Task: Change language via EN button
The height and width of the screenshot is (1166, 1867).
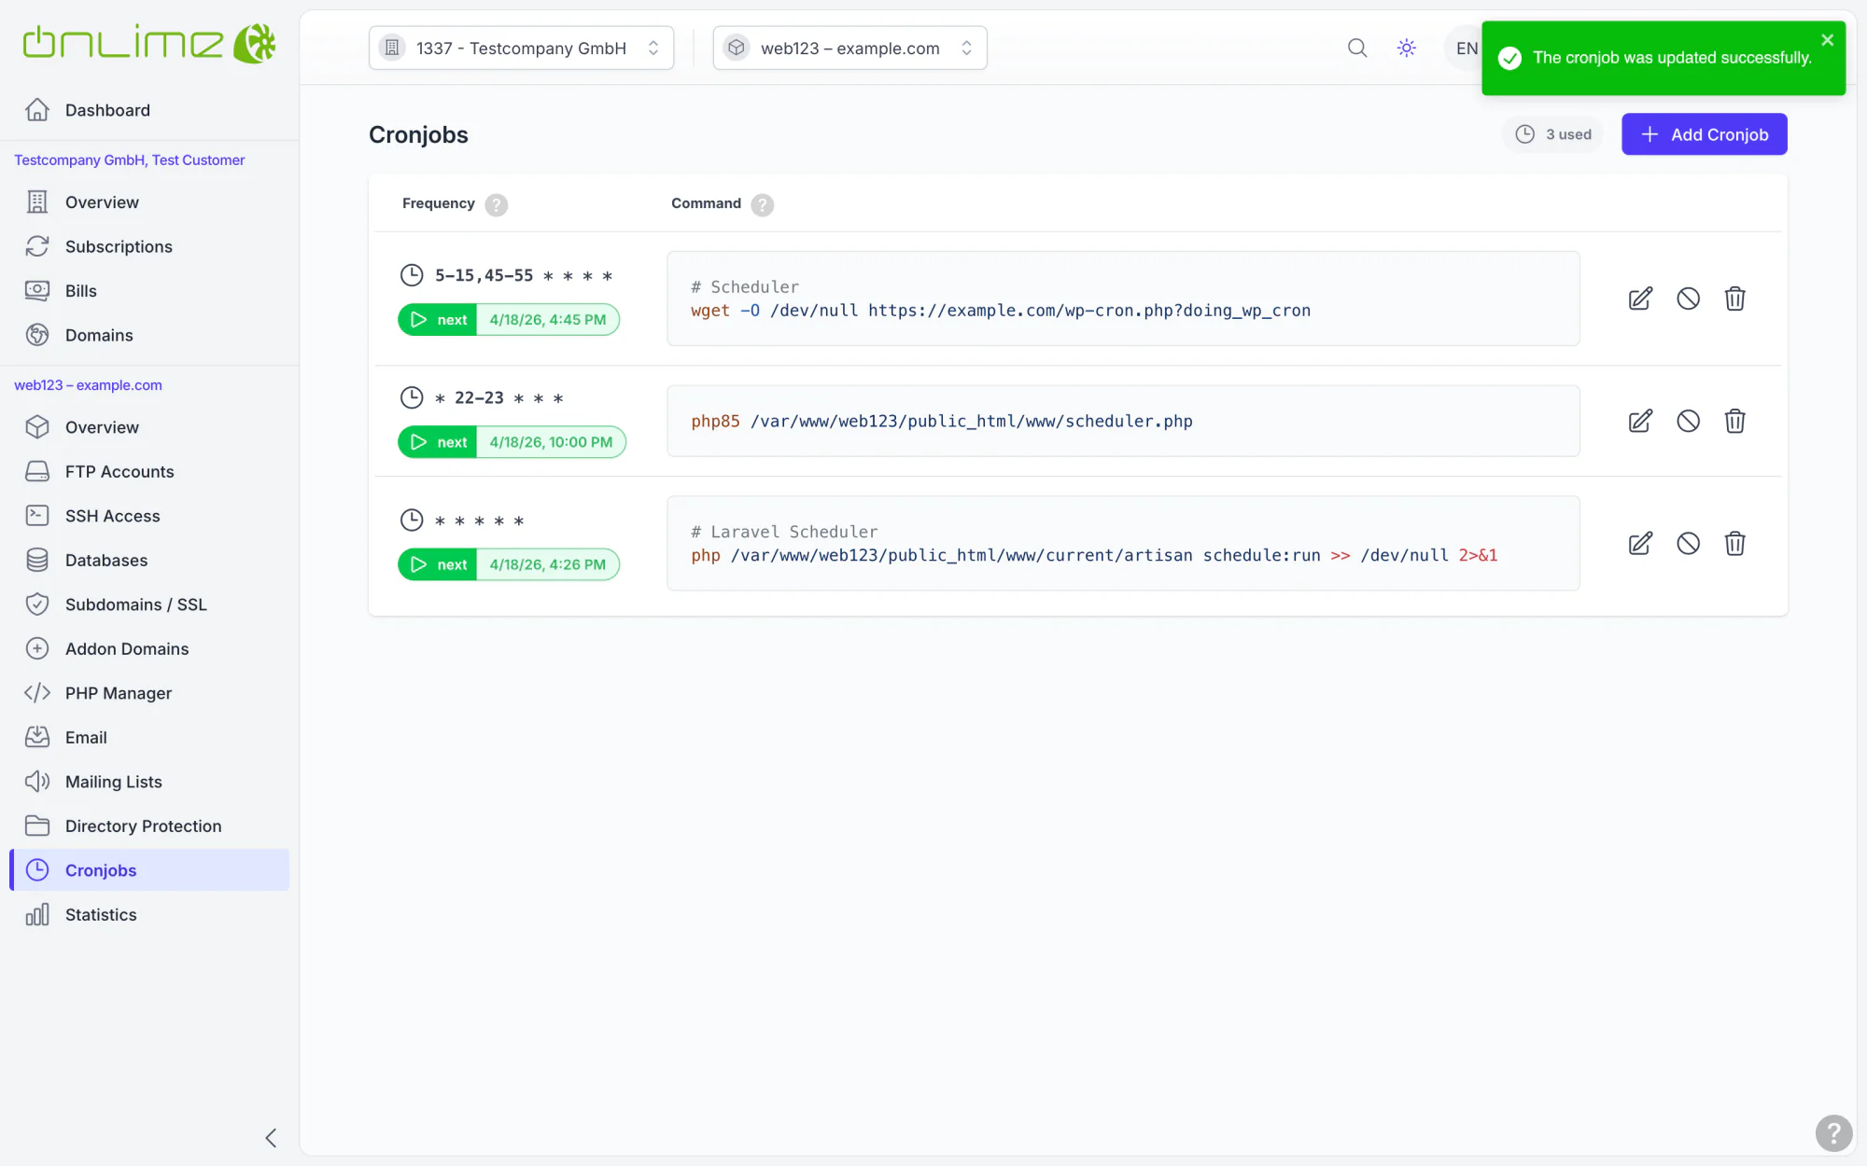Action: [1467, 49]
